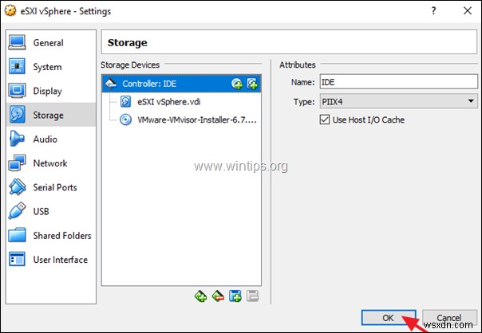Open the controller Type PIIX4 dropdown

point(399,101)
